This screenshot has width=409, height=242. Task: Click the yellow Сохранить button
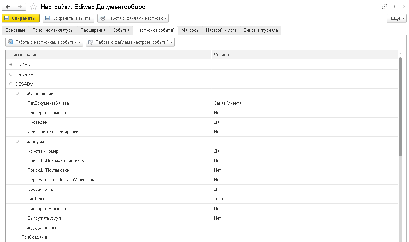pos(20,18)
